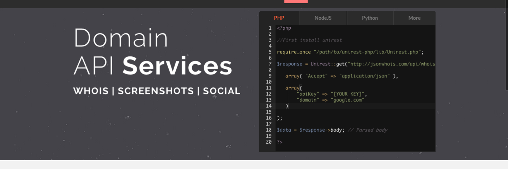This screenshot has width=508, height=169.
Task: Click the "array(" text on line 11
Action: [294, 88]
